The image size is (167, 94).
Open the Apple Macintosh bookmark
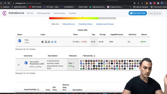(19, 7)
